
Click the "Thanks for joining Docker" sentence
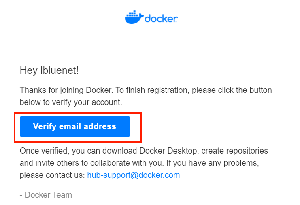point(66,90)
